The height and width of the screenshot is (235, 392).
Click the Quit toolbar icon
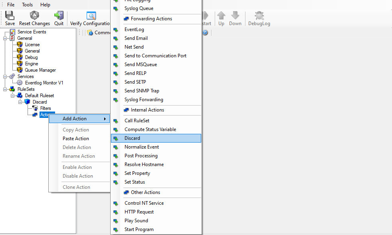(59, 16)
